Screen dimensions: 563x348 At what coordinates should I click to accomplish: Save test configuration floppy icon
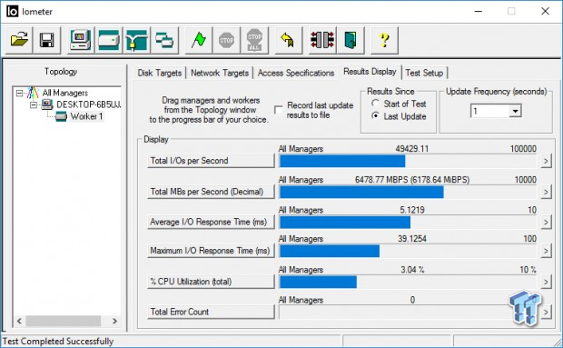click(46, 40)
